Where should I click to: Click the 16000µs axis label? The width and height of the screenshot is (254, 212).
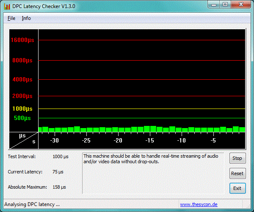pyautogui.click(x=22, y=40)
